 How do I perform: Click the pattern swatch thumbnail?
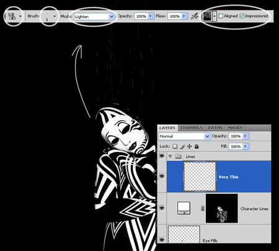207,16
